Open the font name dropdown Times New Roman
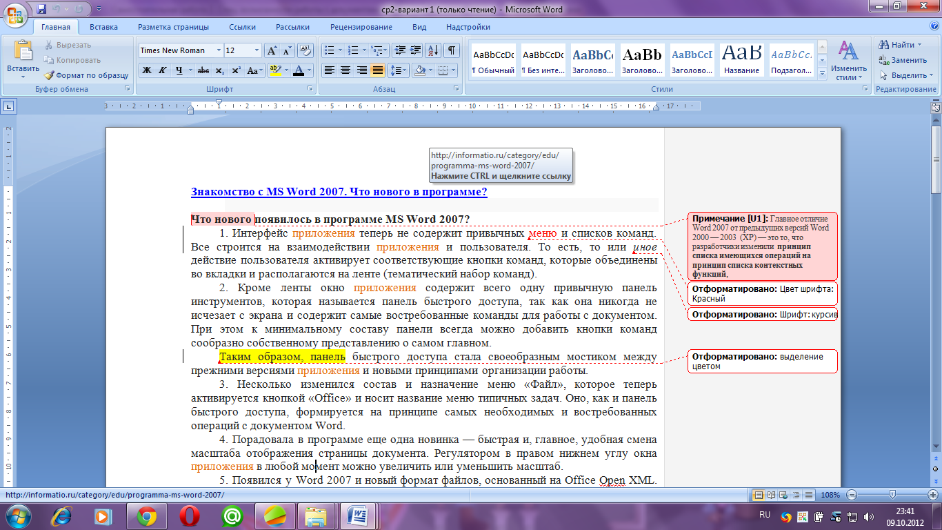This screenshot has height=530, width=942. point(219,50)
